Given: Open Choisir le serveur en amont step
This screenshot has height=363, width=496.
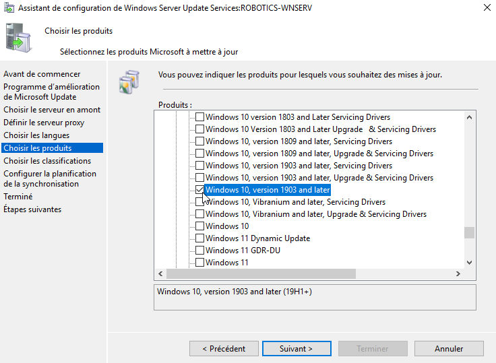Looking at the screenshot, I should click(52, 110).
